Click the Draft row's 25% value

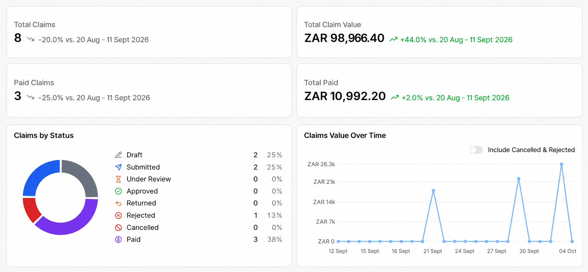[x=275, y=155]
